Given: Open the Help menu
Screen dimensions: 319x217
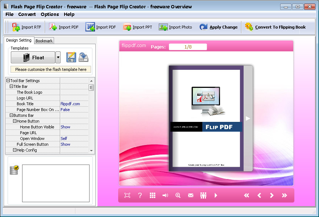Looking at the screenshot, I should [x=69, y=14].
